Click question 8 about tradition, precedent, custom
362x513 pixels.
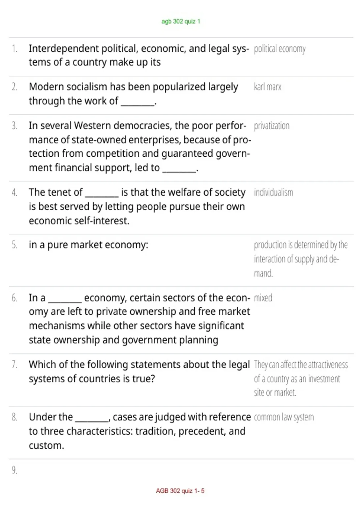pyautogui.click(x=140, y=431)
